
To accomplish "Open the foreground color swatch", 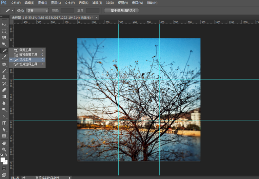I will (x=3, y=159).
